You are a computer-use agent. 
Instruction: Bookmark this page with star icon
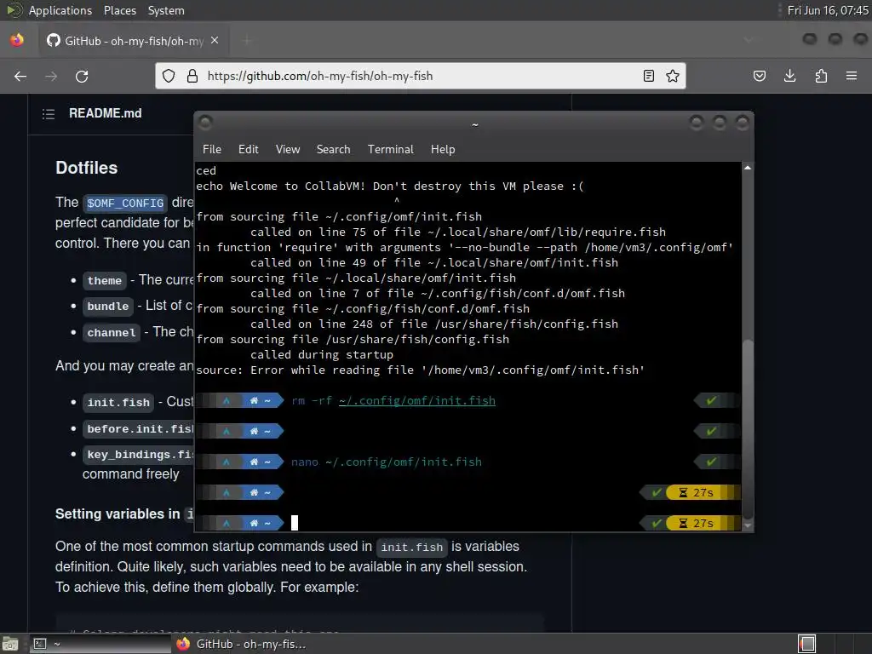pyautogui.click(x=673, y=76)
